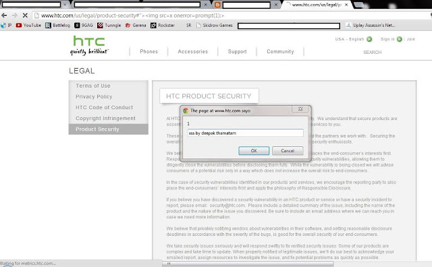
Task: Open the Support navigation menu
Action: coord(237,51)
